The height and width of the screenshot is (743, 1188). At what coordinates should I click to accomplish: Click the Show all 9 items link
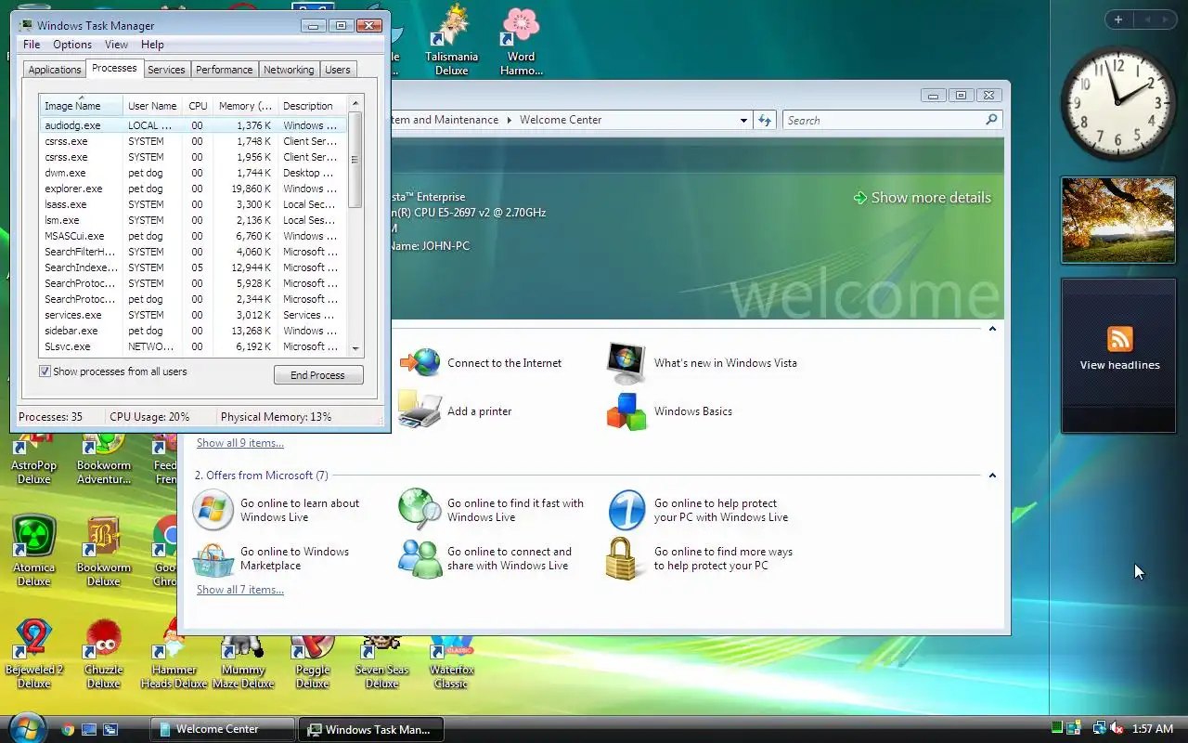[x=240, y=443]
